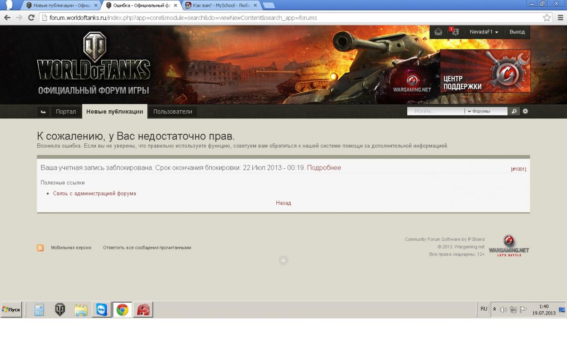The width and height of the screenshot is (567, 347).
Task: Open the Мобильная версия link
Action: pyautogui.click(x=71, y=248)
